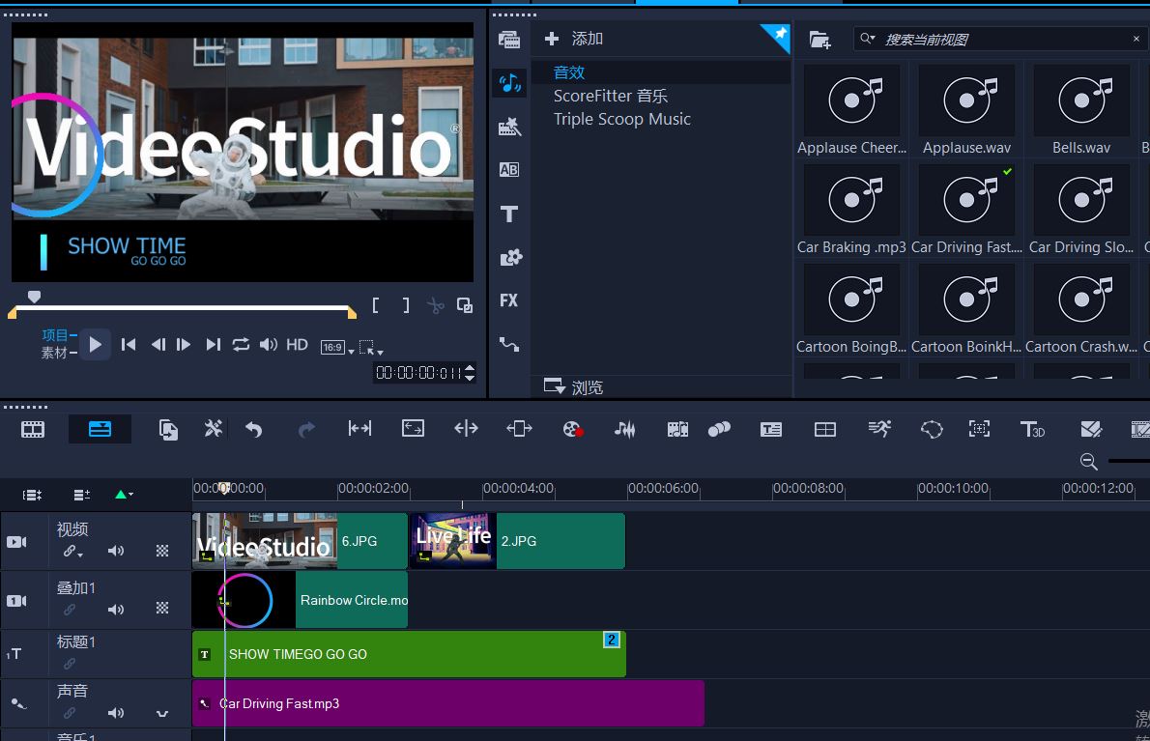Click the preview scrubber playhead
Screen dimensions: 1150x741
point(34,297)
